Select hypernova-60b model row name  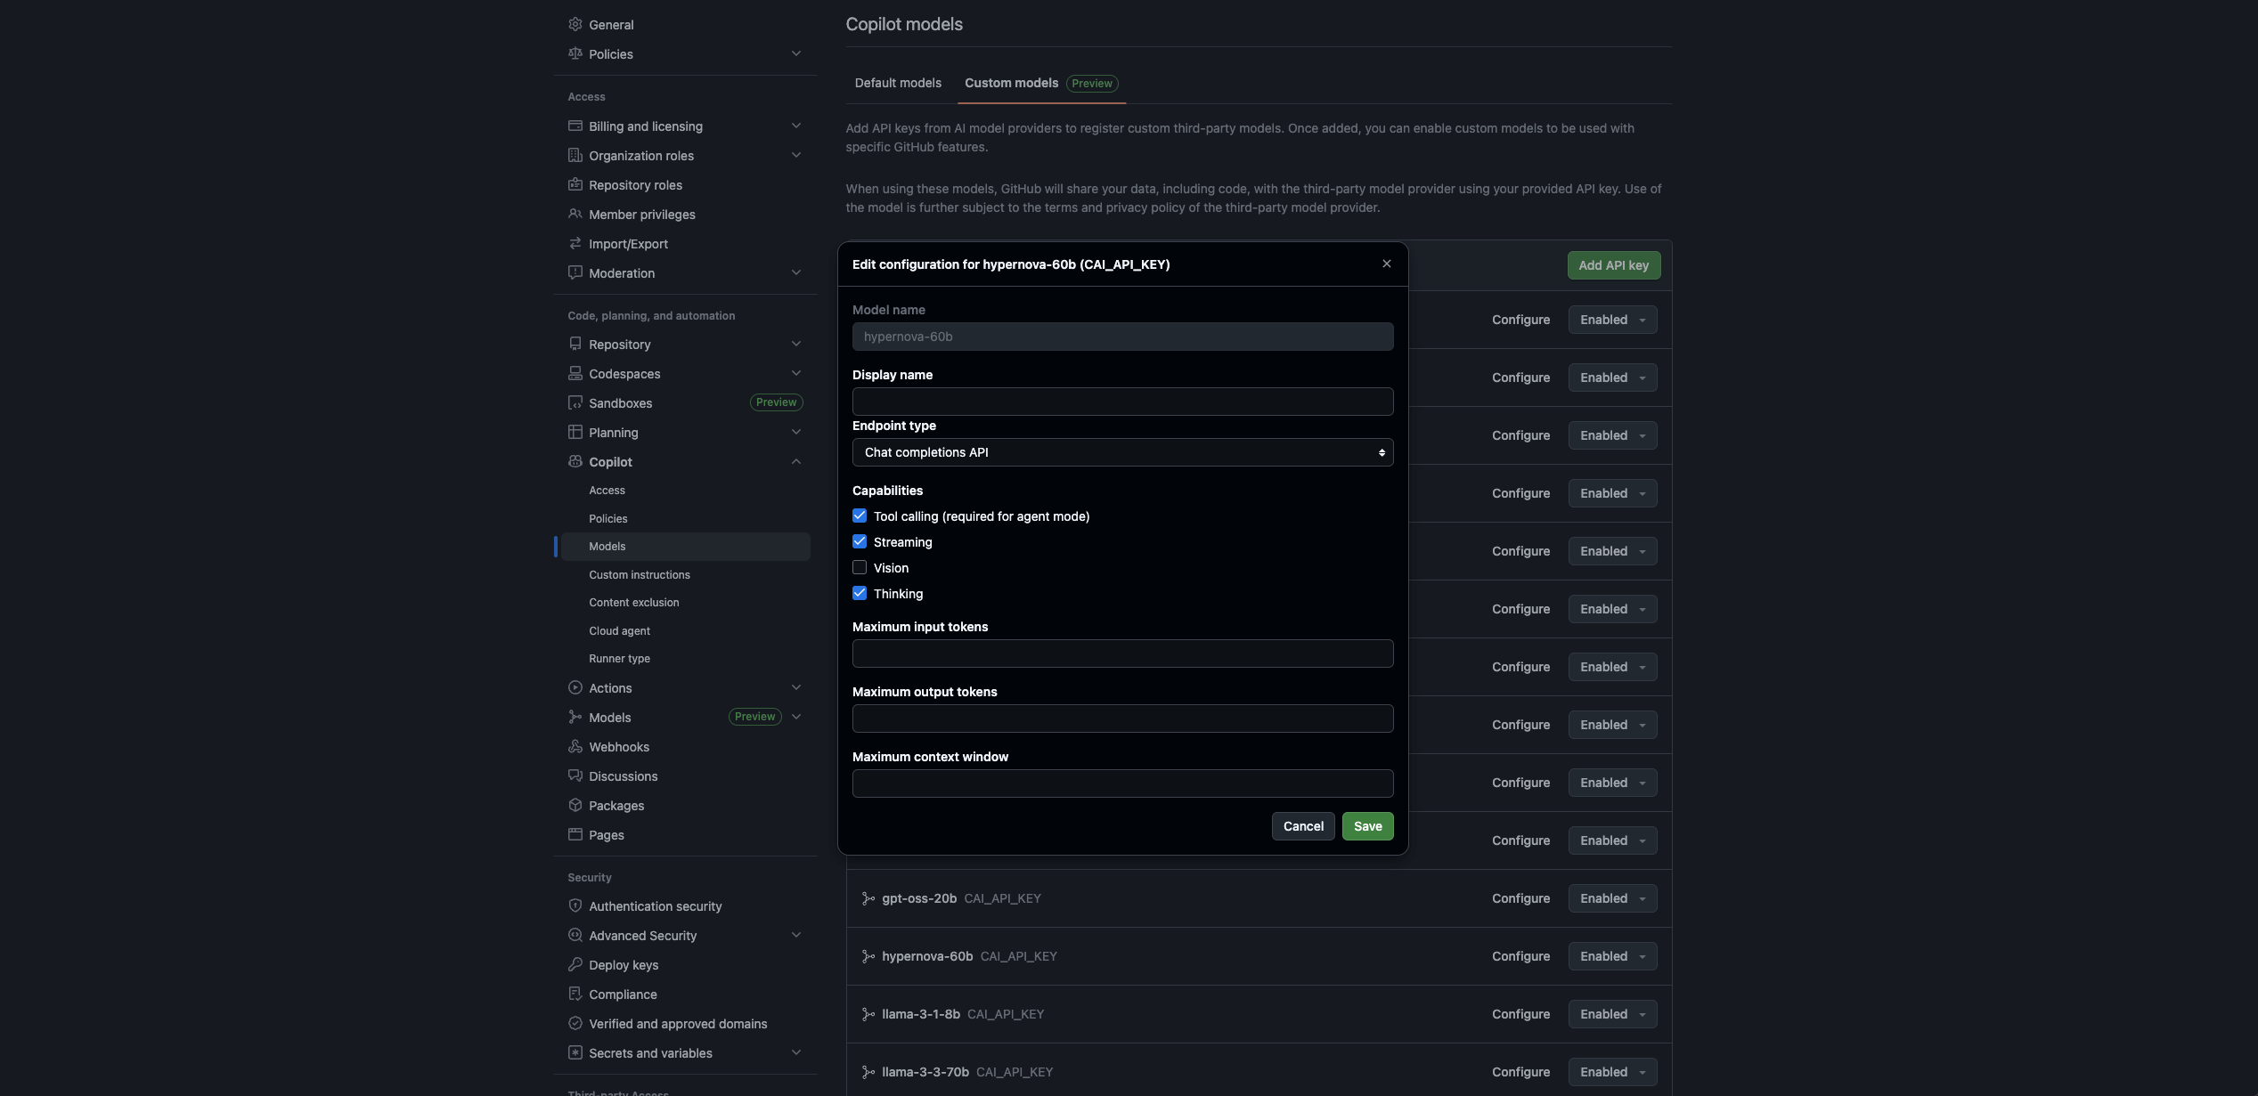[927, 956]
